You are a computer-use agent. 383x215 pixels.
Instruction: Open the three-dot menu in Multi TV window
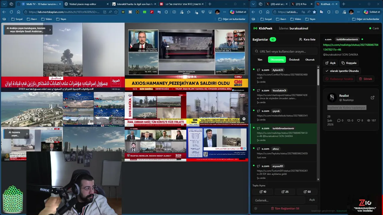pyautogui.click(x=224, y=12)
